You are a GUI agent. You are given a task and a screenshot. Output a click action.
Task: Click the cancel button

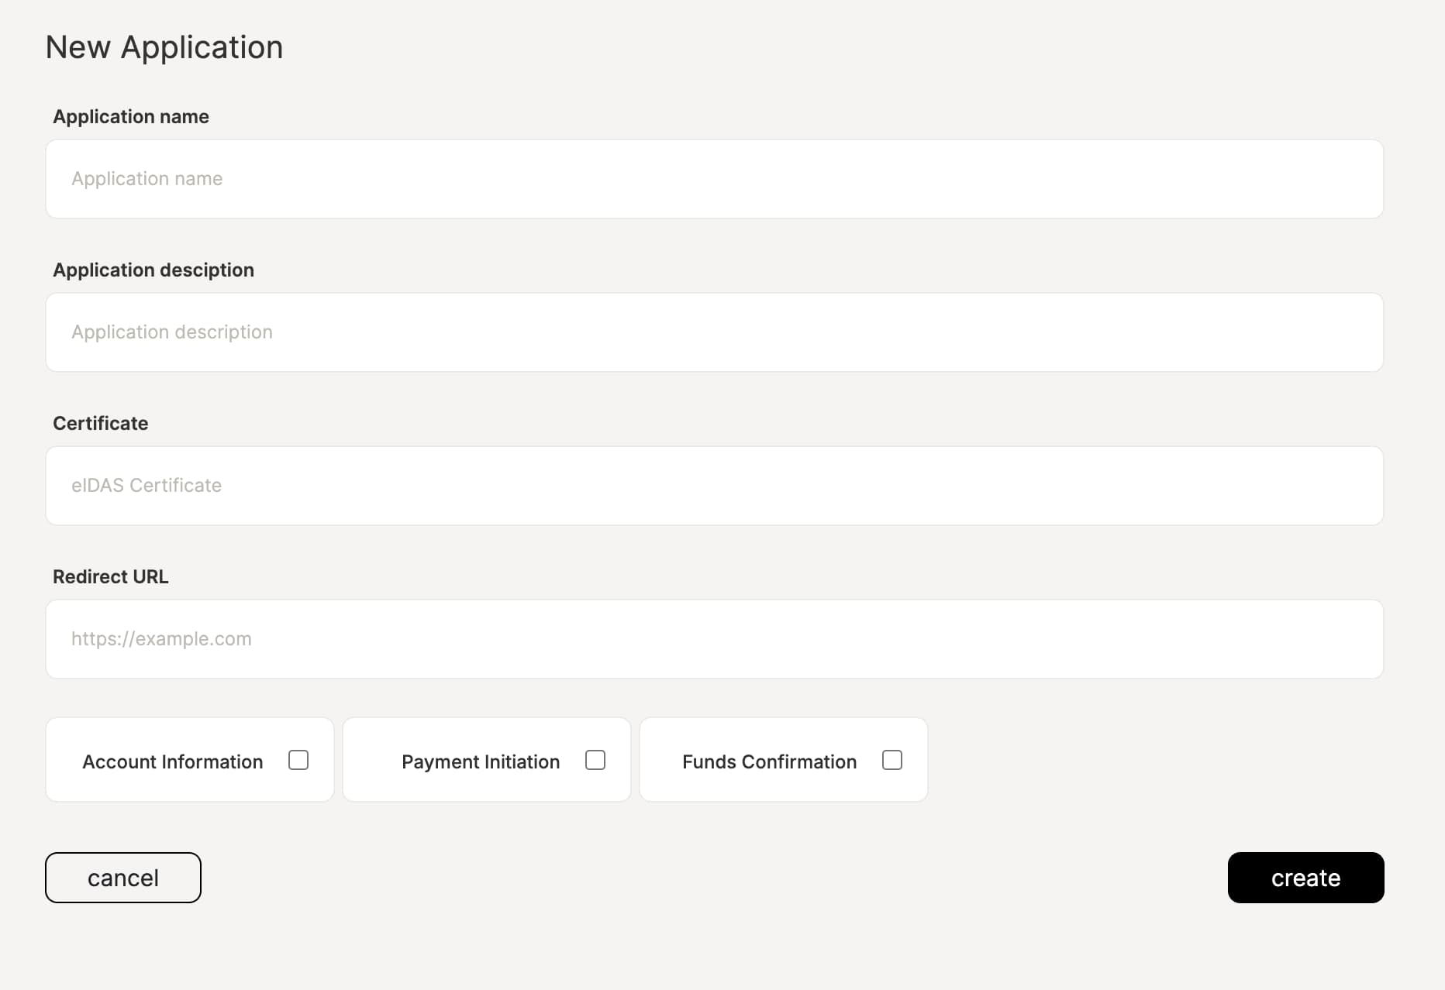point(122,878)
